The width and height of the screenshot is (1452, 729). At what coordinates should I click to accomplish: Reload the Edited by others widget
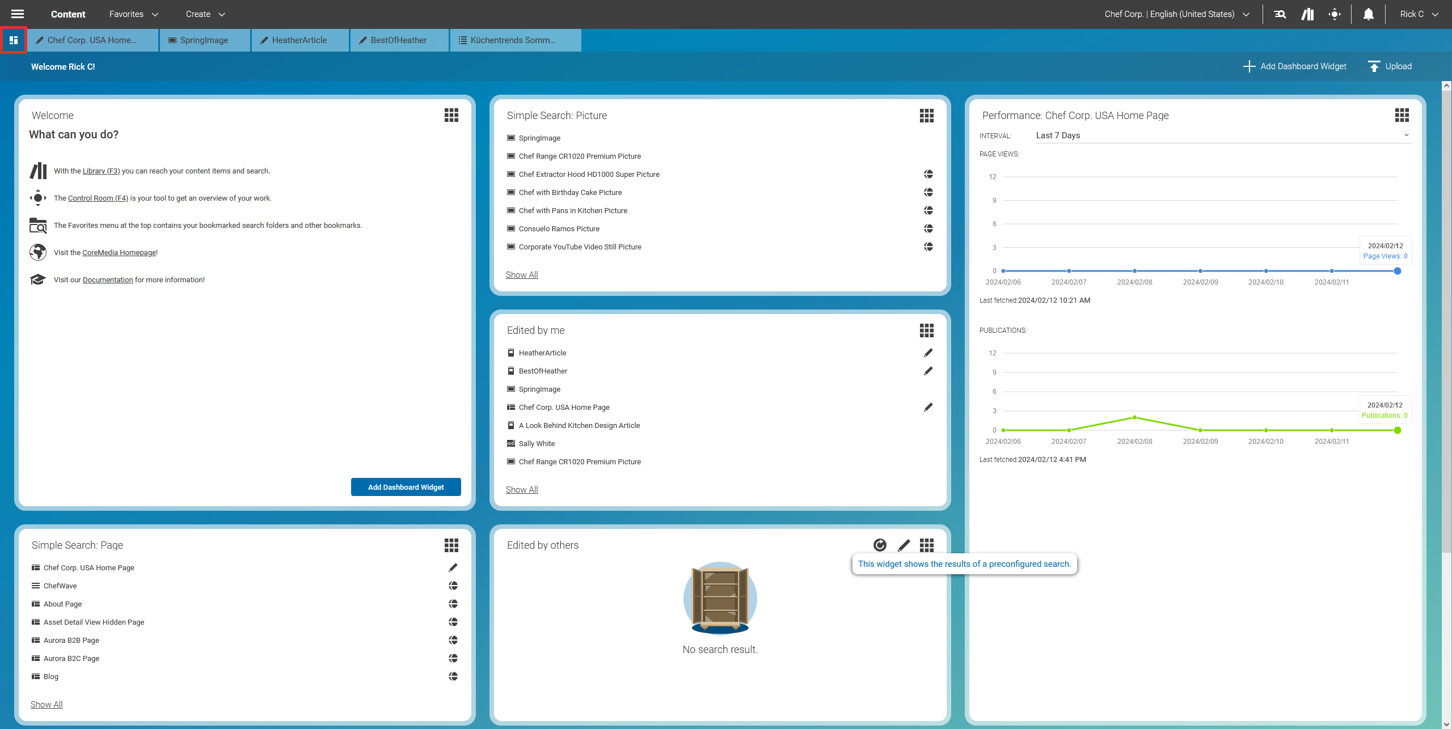pyautogui.click(x=880, y=545)
